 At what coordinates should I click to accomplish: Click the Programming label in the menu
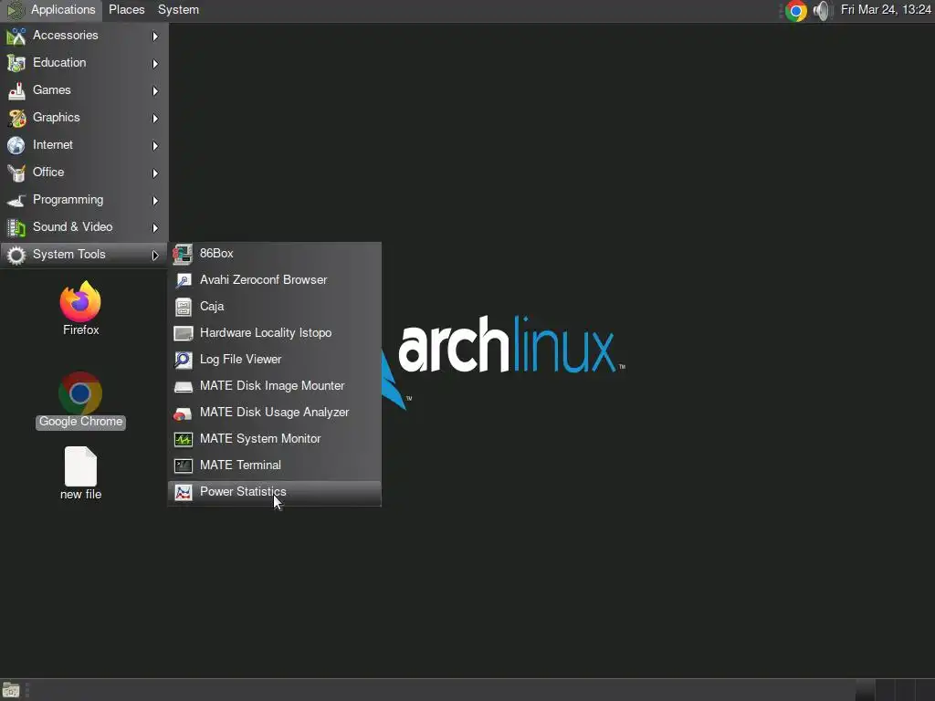pyautogui.click(x=68, y=200)
